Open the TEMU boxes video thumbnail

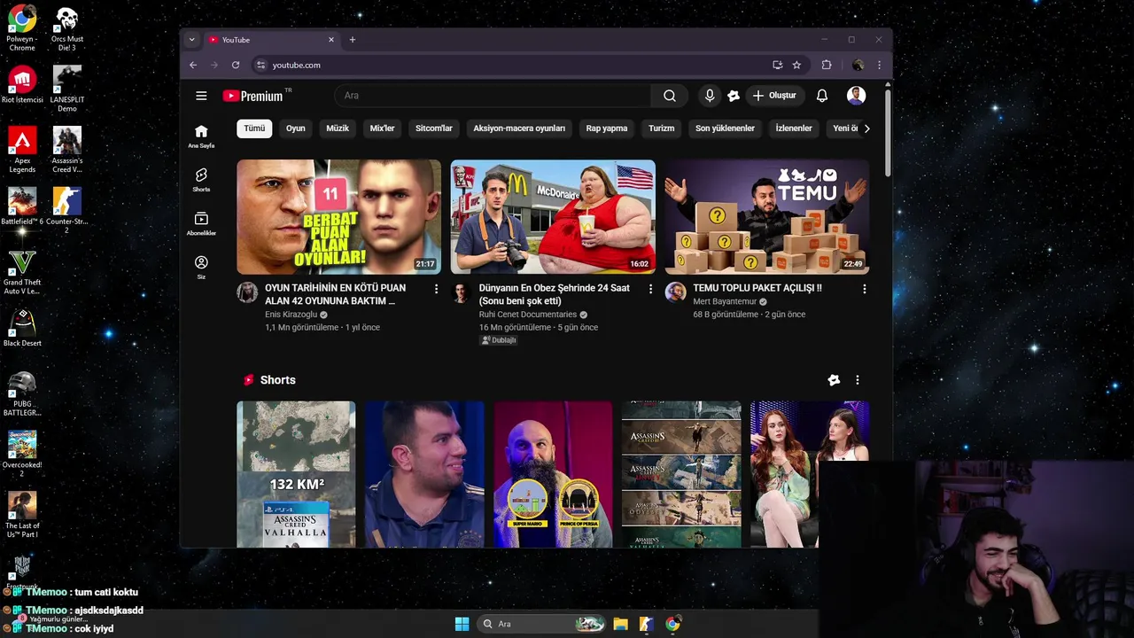tap(767, 217)
